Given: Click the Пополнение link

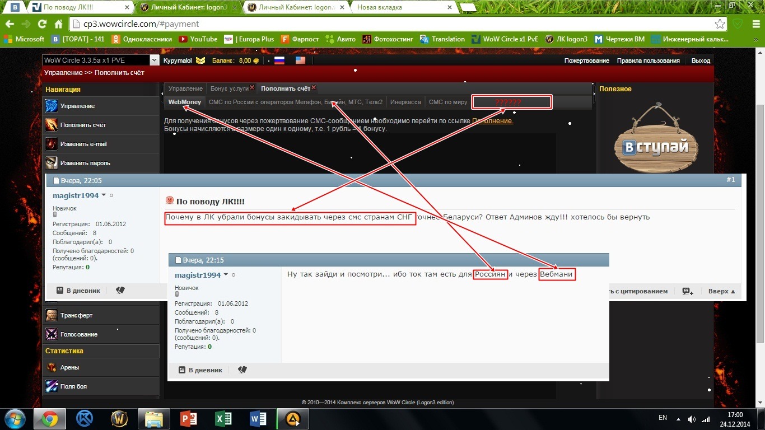Looking at the screenshot, I should (x=492, y=121).
